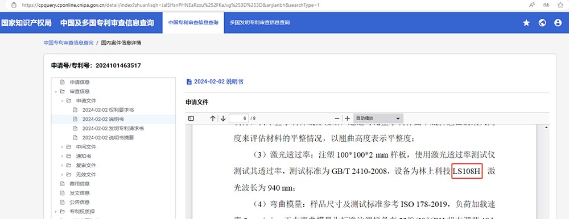Screen dimensions: 569x219
Task: Click the 国家知识产权局 header title
Action: (26, 23)
